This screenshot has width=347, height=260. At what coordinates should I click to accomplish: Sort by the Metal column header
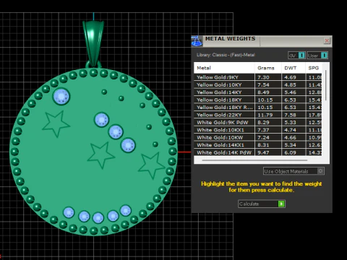(224, 68)
